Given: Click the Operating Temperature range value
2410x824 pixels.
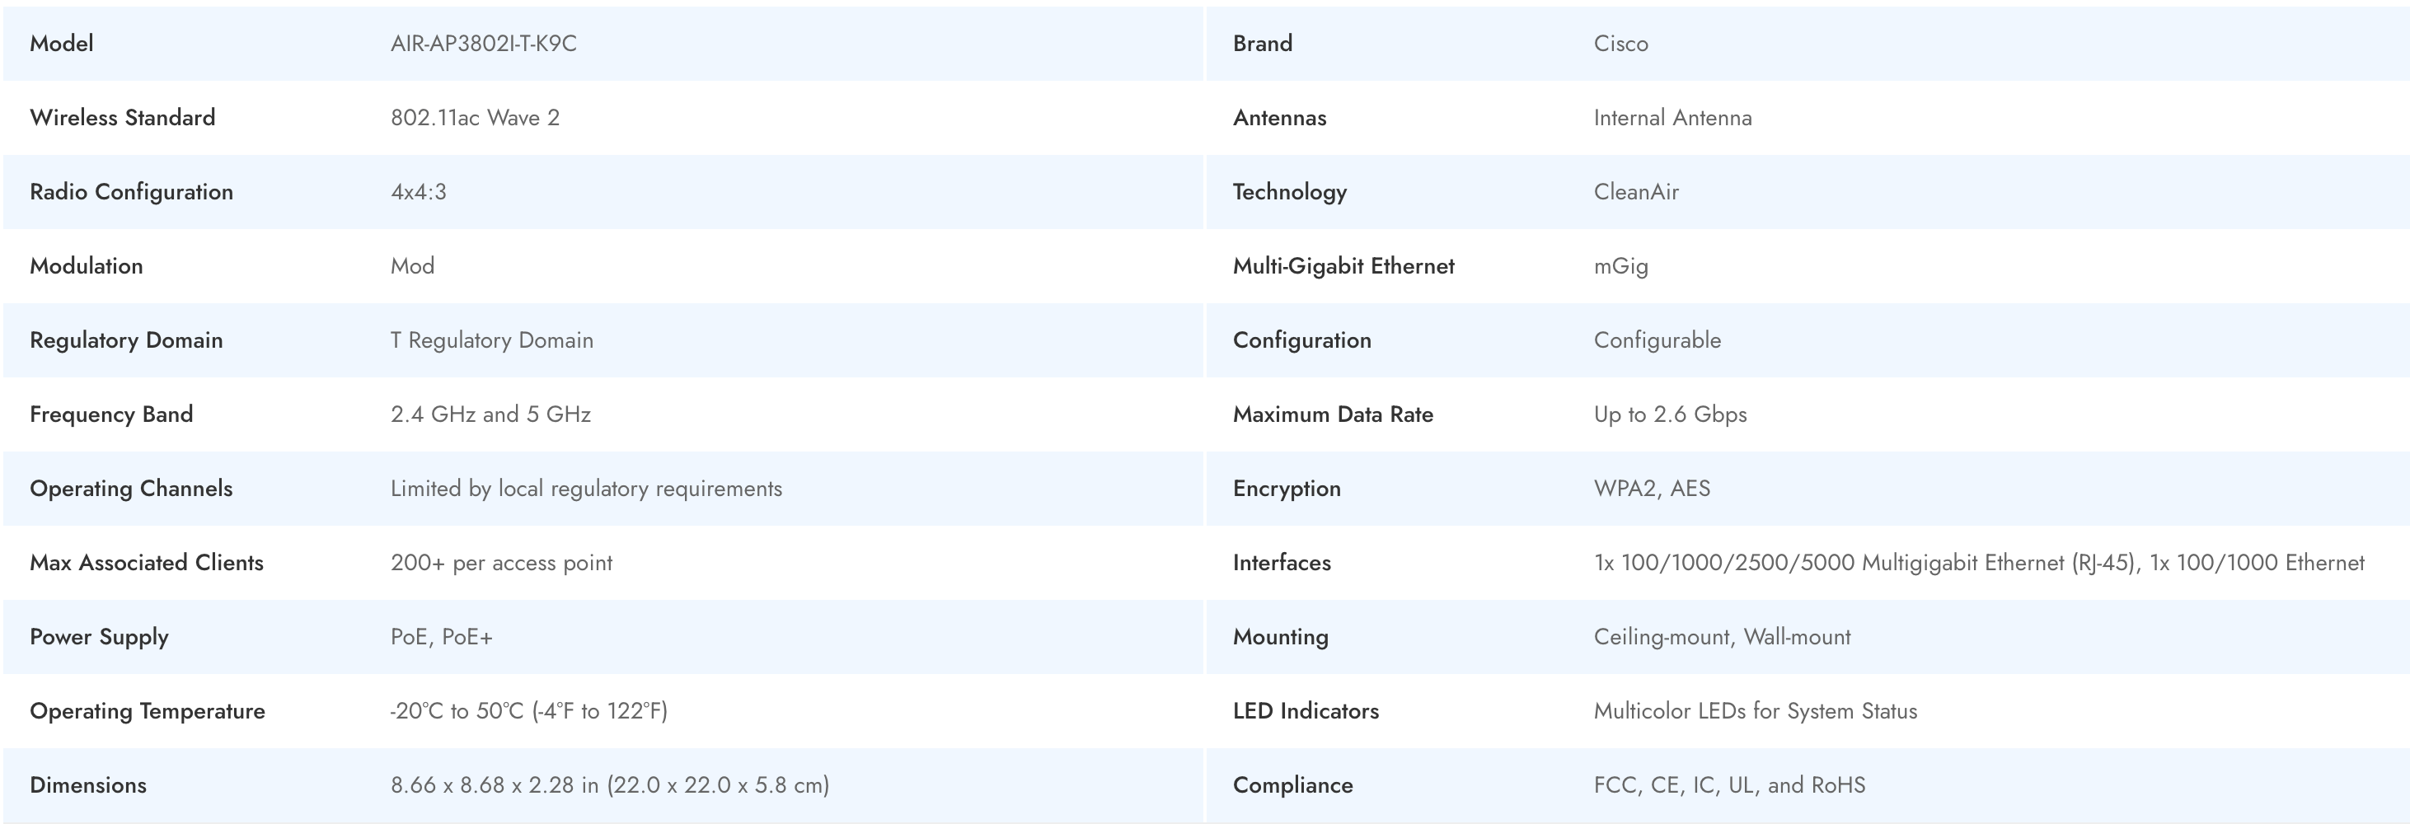Looking at the screenshot, I should [528, 711].
